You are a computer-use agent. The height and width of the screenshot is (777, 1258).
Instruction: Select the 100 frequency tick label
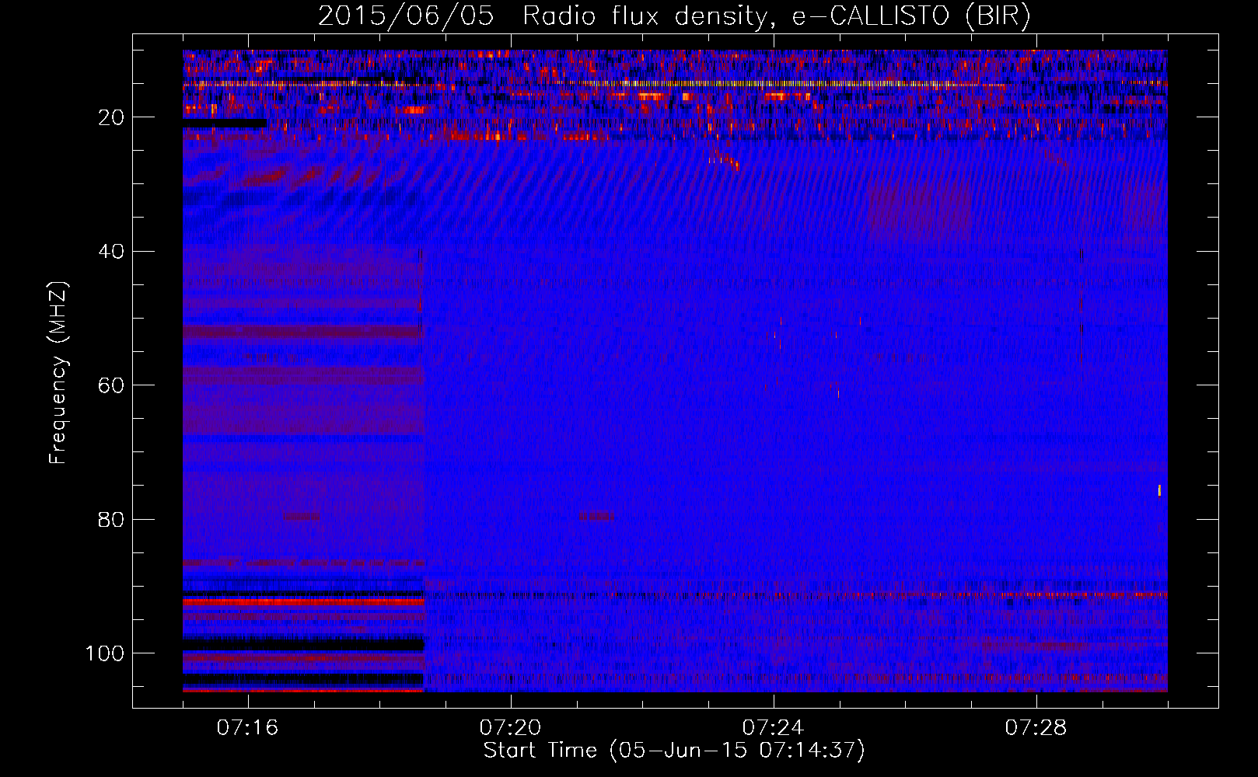point(105,653)
